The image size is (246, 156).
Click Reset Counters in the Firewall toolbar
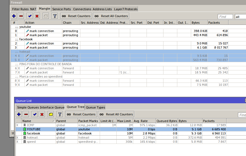click(x=76, y=16)
